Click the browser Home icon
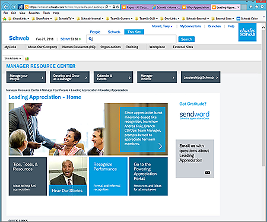The image size is (267, 222). pyautogui.click(x=251, y=7)
